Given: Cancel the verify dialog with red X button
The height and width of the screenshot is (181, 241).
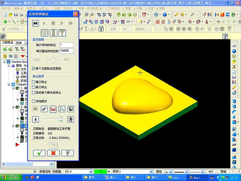Looking at the screenshot, I should pos(53,153).
